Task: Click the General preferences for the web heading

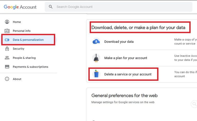Action: pos(124,96)
